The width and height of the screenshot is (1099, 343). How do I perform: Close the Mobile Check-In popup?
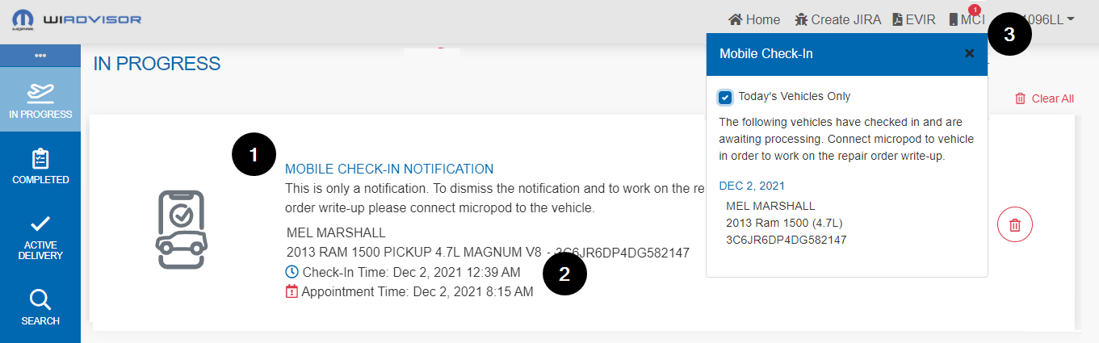pos(970,53)
